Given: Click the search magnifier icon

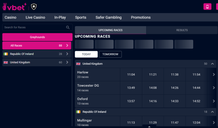Looking at the screenshot, I should [68, 27].
